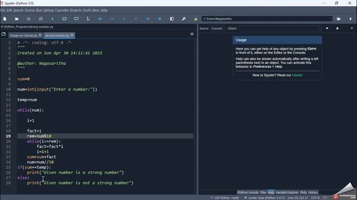Save the current file

pyautogui.click(x=28, y=19)
